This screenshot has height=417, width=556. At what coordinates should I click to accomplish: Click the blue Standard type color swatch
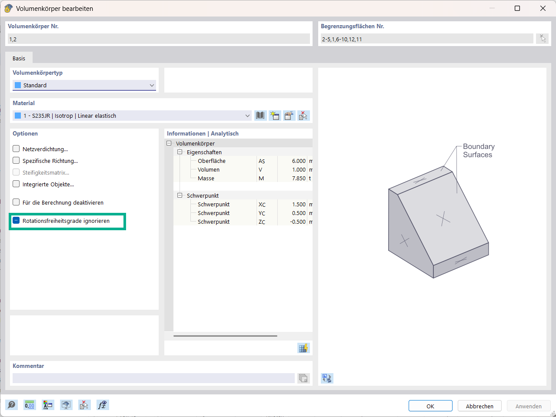(18, 85)
